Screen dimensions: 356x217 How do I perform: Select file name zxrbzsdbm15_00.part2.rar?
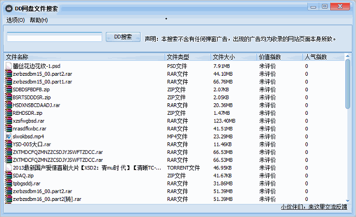click(42, 74)
